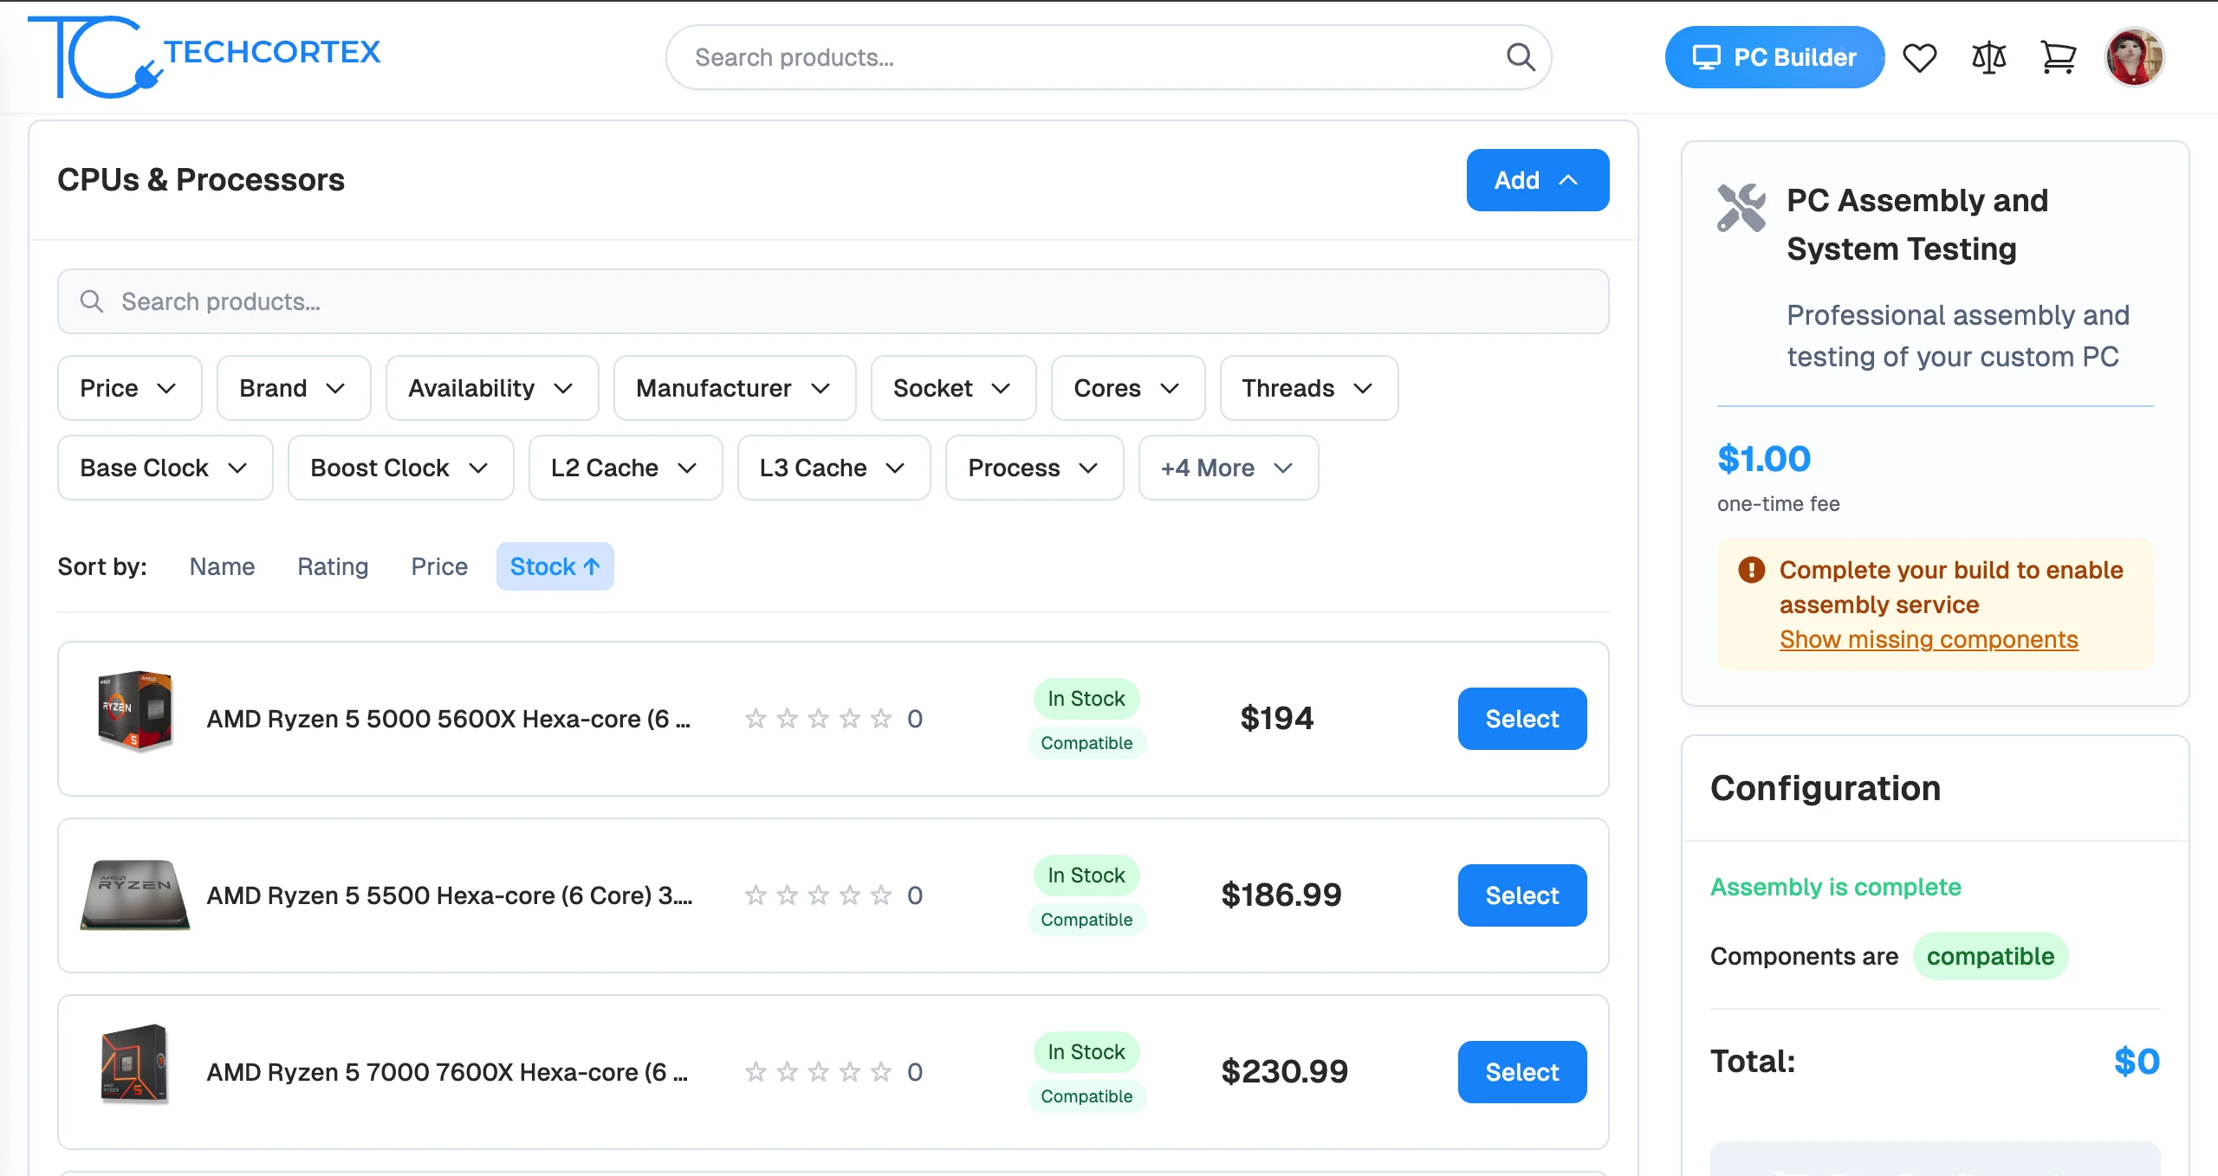Click Show missing components link
2218x1176 pixels.
pos(1929,639)
